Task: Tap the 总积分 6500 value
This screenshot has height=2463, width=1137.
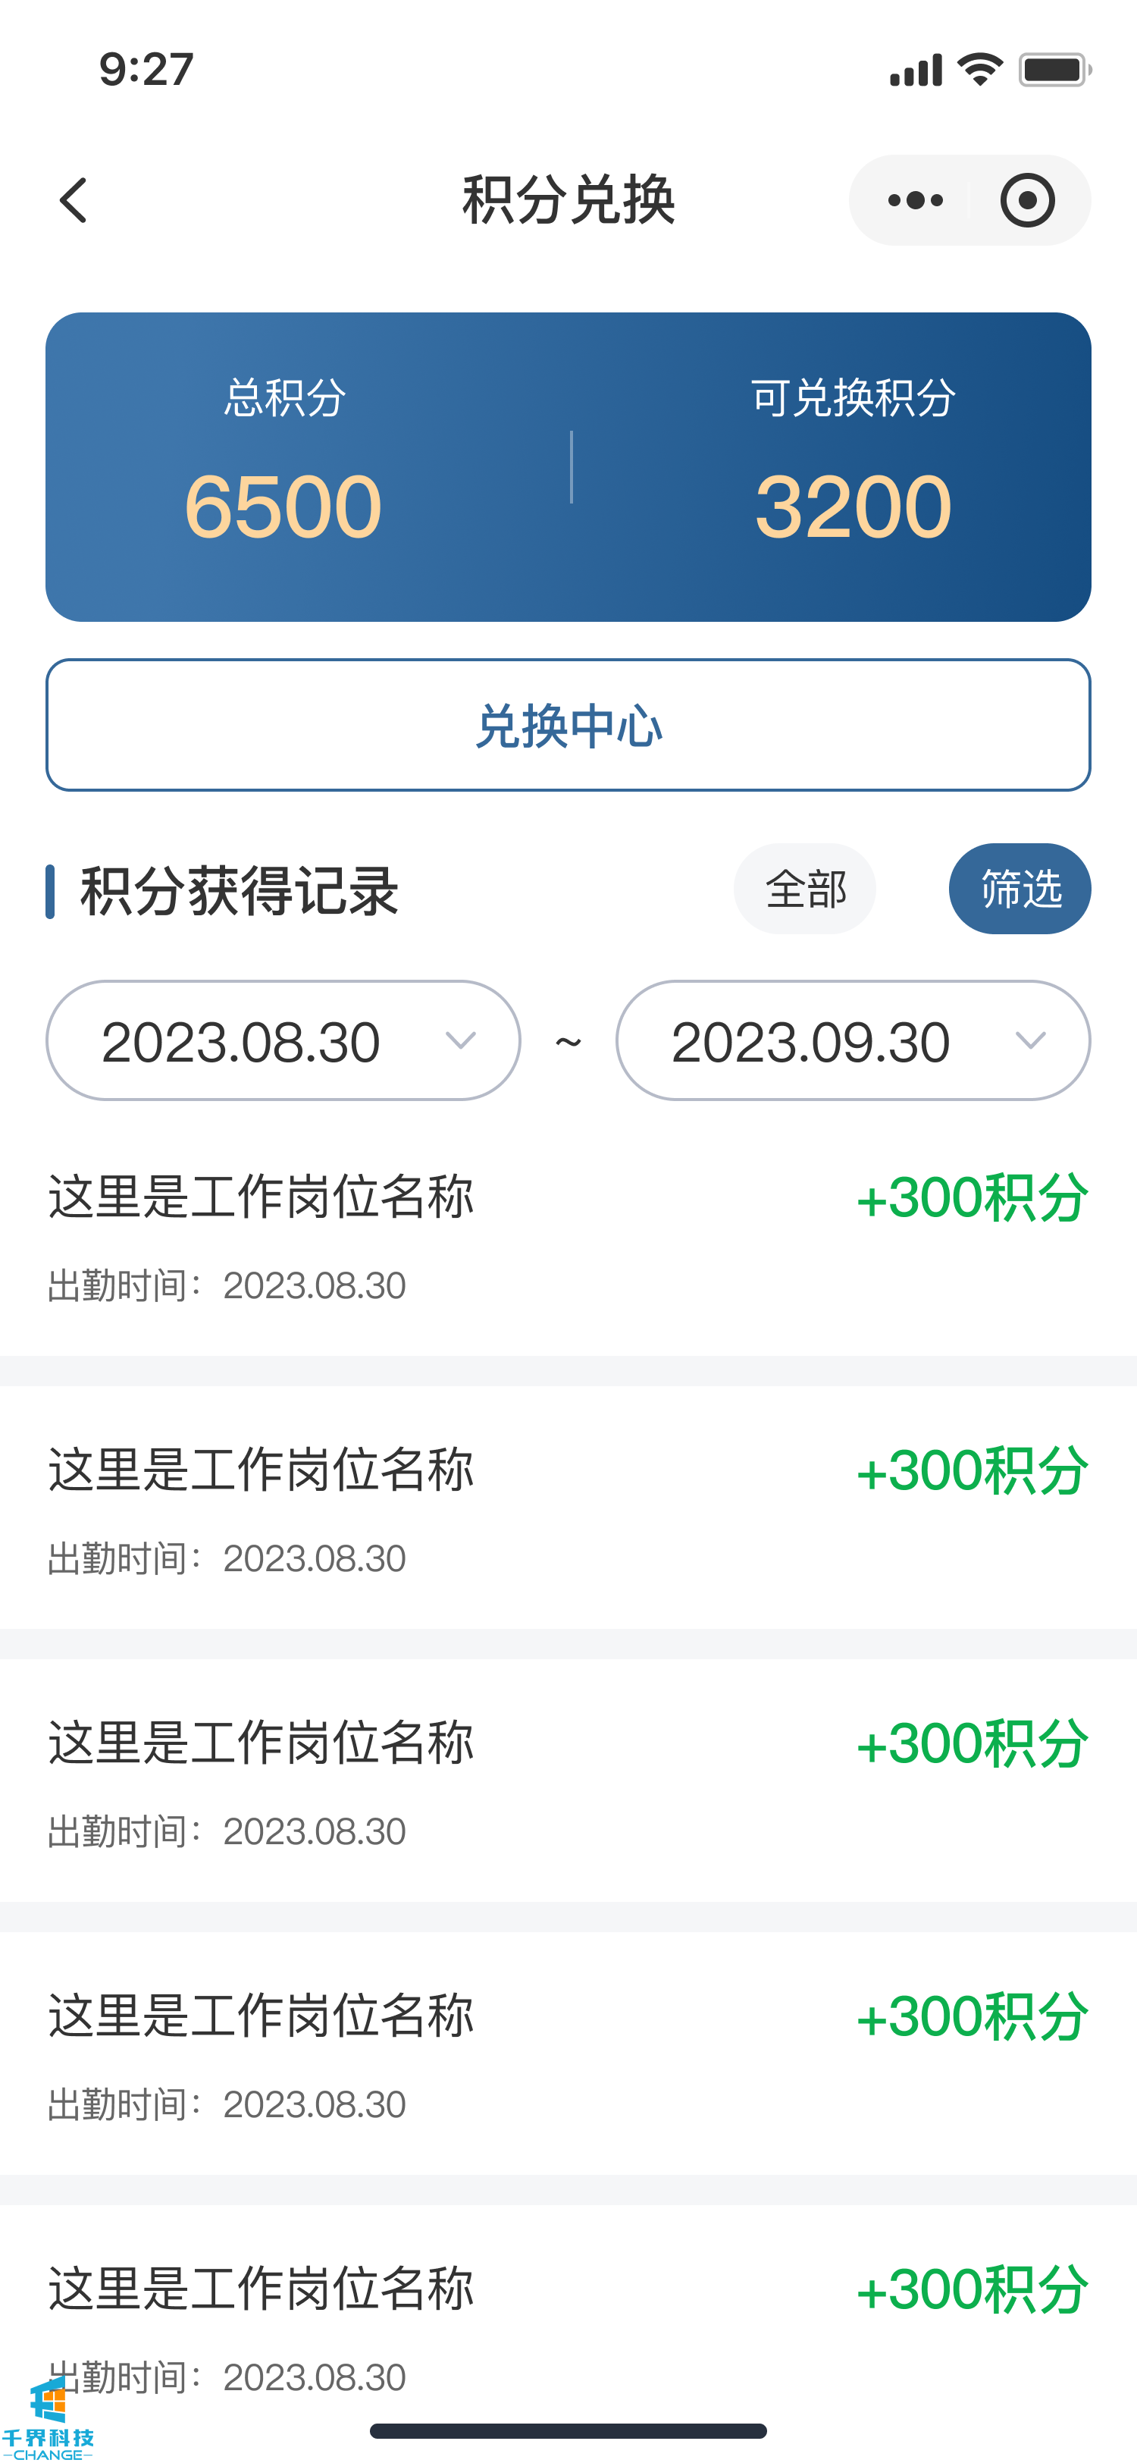Action: 283,507
